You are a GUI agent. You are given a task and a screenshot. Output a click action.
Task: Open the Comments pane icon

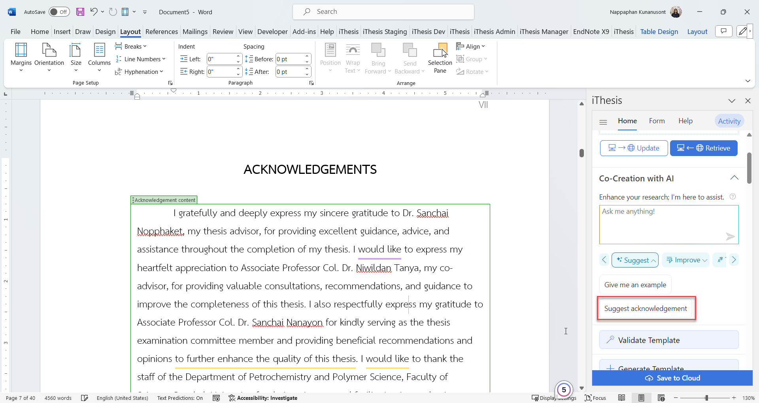click(724, 31)
